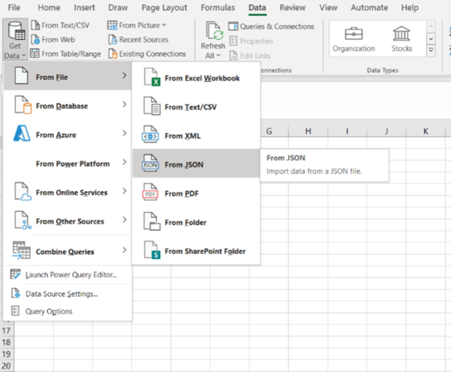Viewport: 451px width, 372px height.
Task: Click the From Table/Range ribbon icon
Action: (x=35, y=54)
